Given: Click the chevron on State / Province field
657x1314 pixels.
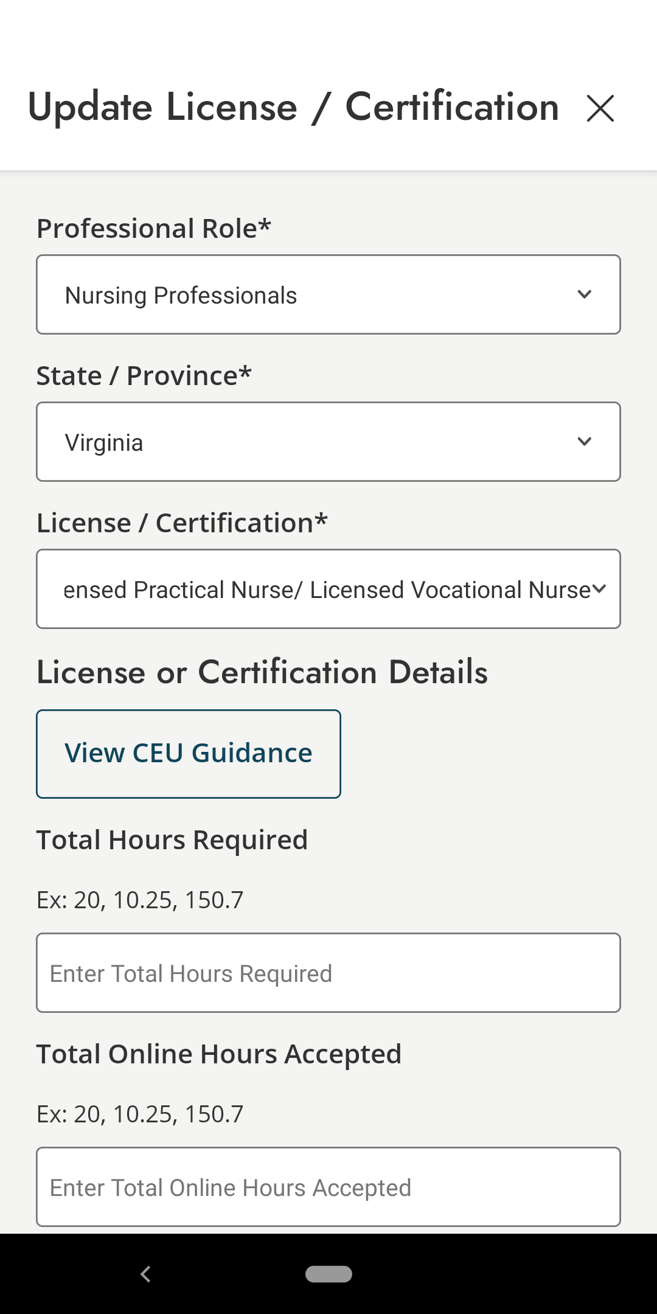Looking at the screenshot, I should (584, 441).
